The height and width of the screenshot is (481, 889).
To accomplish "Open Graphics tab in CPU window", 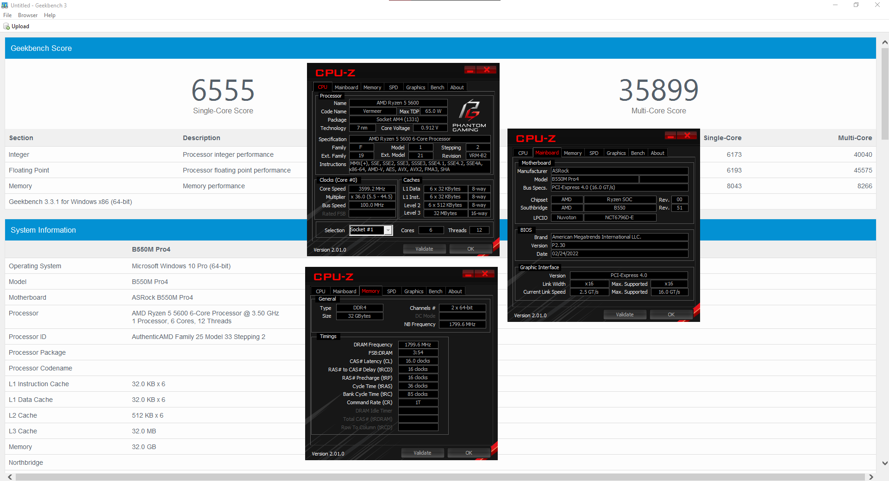I will point(415,87).
